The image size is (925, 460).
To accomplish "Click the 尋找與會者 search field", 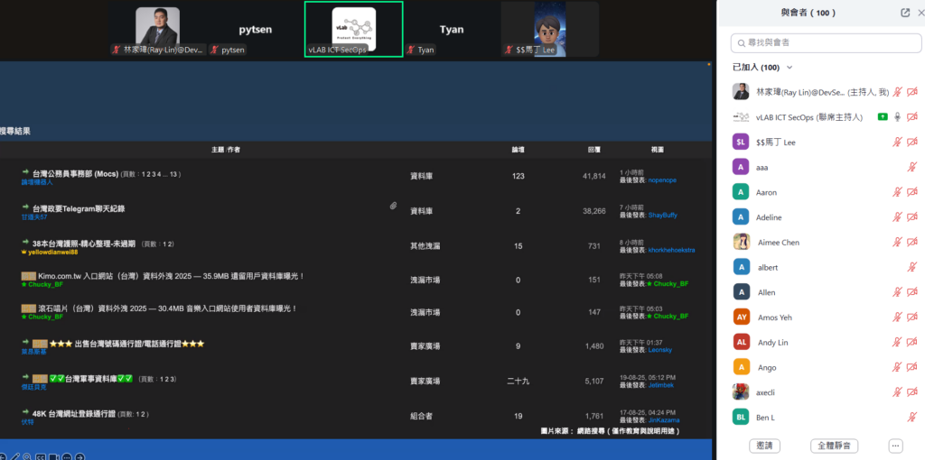I will [822, 42].
